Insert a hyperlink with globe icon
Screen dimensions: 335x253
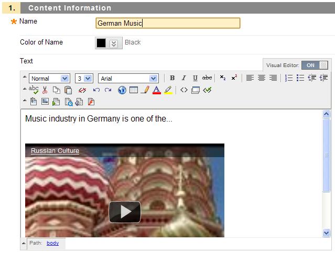pyautogui.click(x=122, y=90)
